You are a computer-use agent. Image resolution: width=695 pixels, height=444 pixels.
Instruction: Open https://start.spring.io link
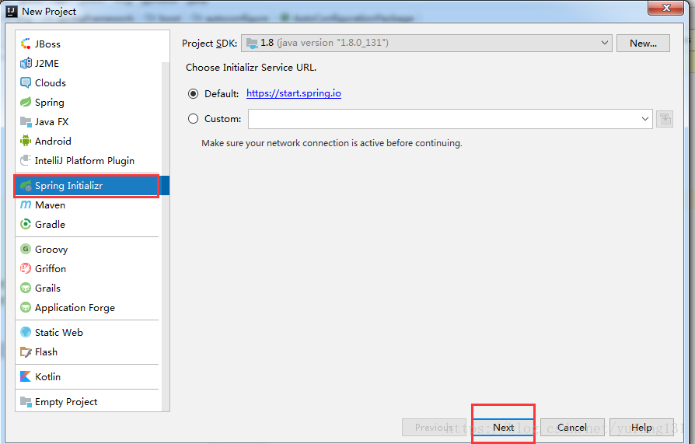click(293, 93)
